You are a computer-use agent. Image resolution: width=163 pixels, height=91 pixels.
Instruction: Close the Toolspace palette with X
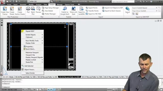tap(2, 20)
